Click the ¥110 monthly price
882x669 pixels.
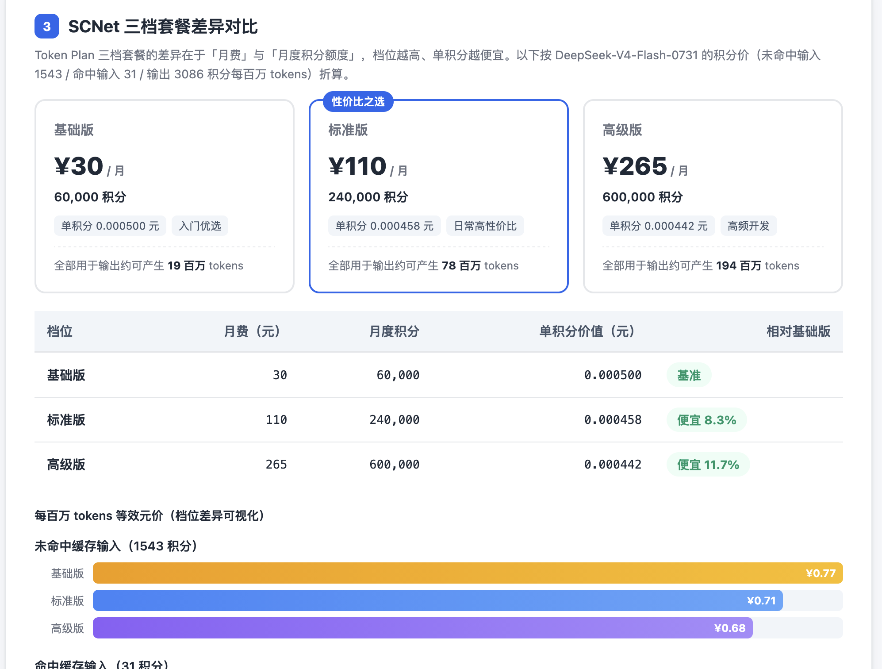coord(357,166)
